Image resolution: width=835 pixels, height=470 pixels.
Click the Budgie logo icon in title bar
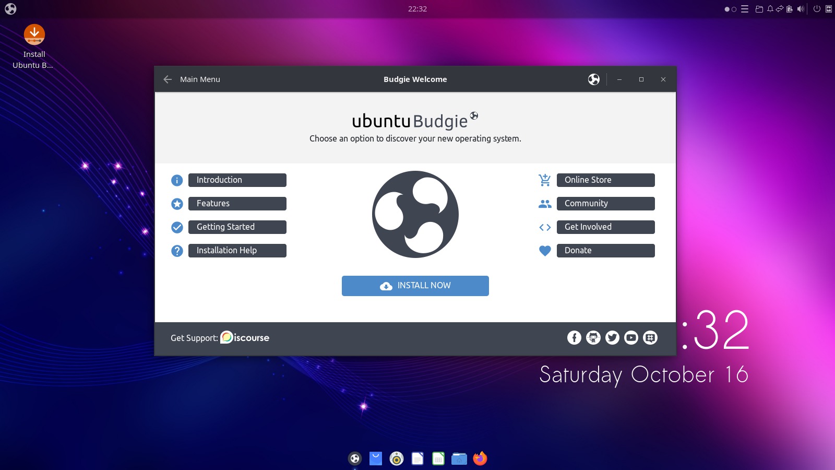click(594, 79)
